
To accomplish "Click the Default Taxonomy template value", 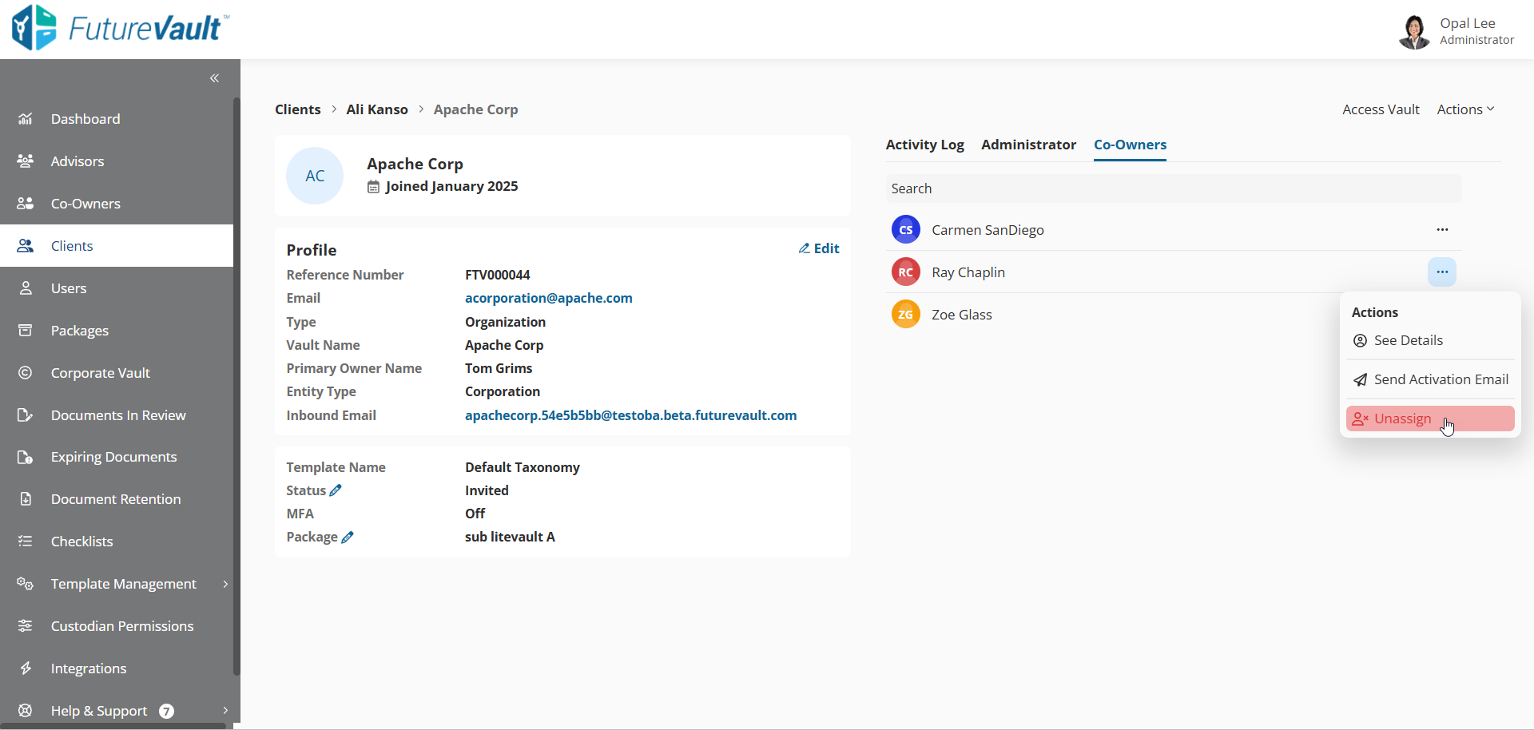I will [x=523, y=467].
